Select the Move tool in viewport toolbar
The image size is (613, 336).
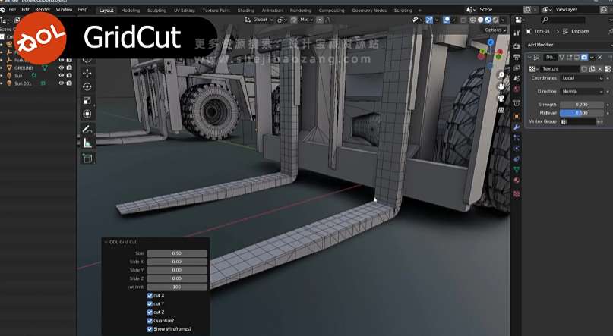87,73
